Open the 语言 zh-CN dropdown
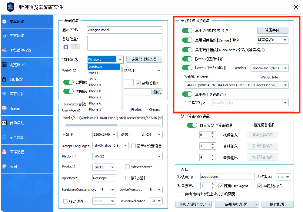Image resolution: width=303 pixels, height=212 pixels. [151, 134]
